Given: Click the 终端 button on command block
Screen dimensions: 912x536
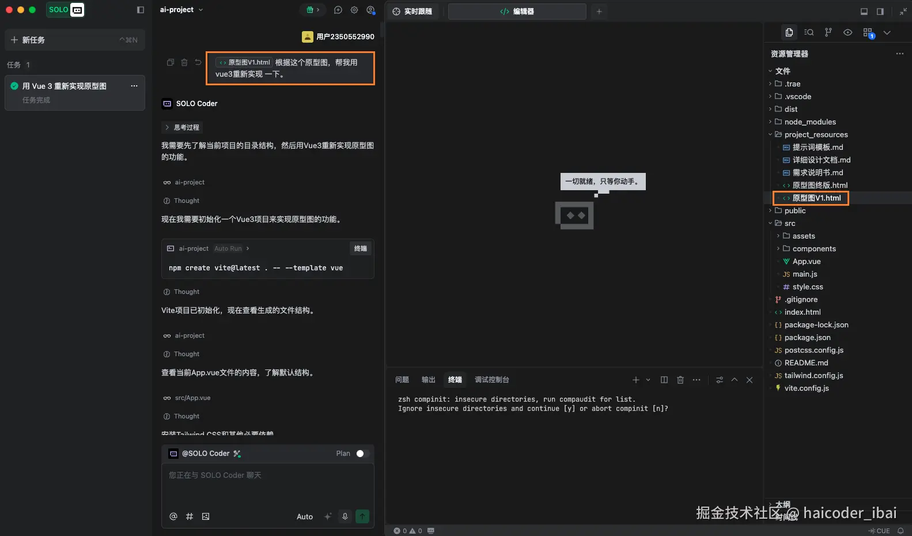Looking at the screenshot, I should click(361, 248).
